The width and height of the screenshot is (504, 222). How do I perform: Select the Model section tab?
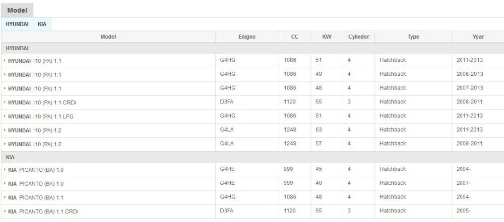17,11
